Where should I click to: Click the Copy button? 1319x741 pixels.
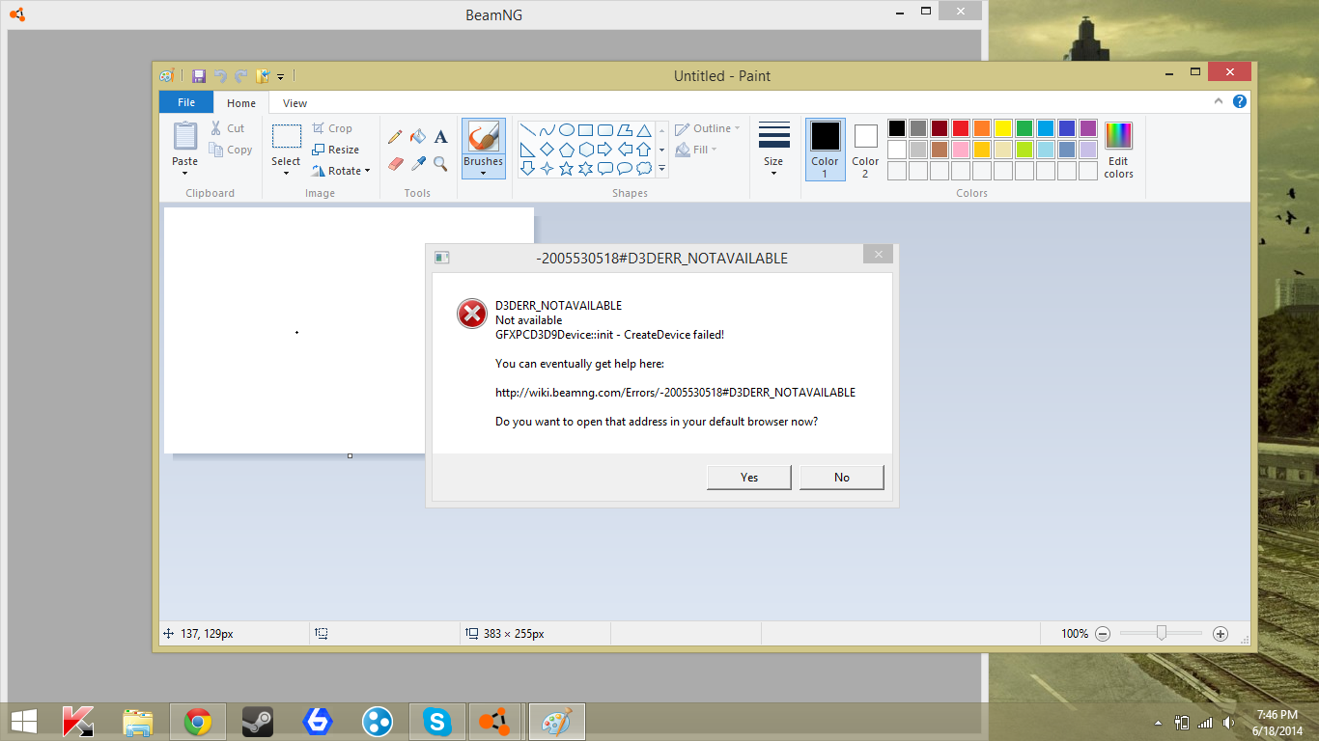pyautogui.click(x=231, y=150)
